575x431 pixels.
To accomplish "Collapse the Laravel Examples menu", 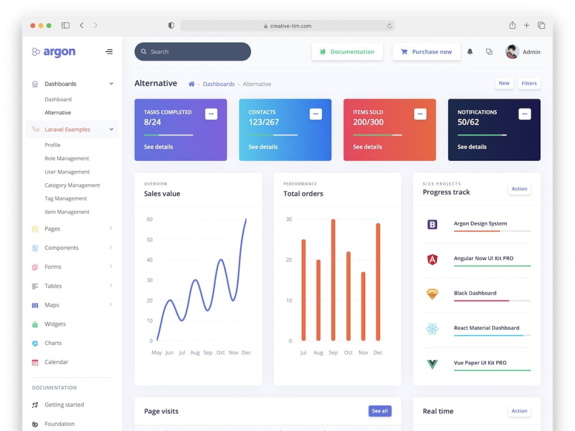I will tap(111, 129).
